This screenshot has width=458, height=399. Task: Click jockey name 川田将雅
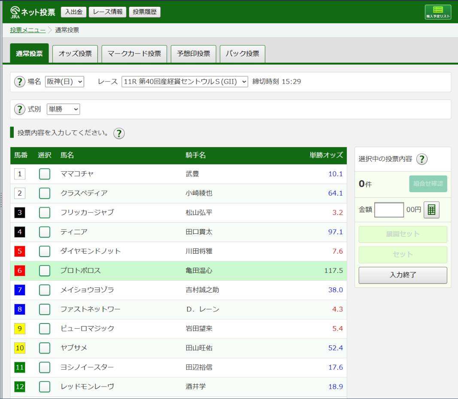point(199,251)
